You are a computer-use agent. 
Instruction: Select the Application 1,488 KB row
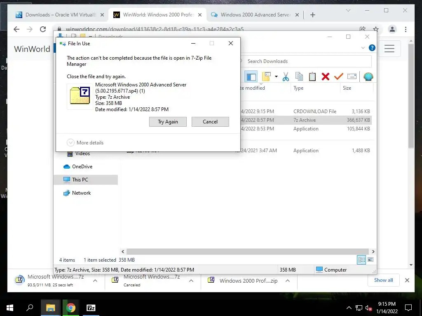305,151
